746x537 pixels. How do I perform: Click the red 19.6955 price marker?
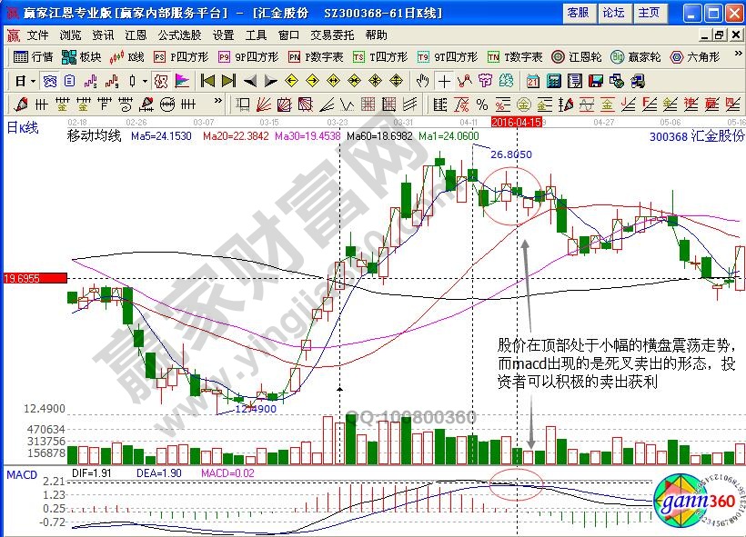(34, 278)
